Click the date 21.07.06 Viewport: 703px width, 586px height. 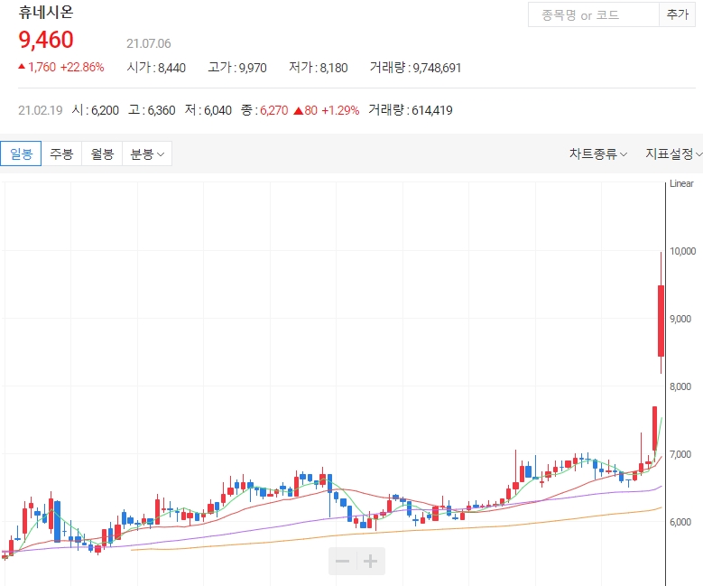148,43
